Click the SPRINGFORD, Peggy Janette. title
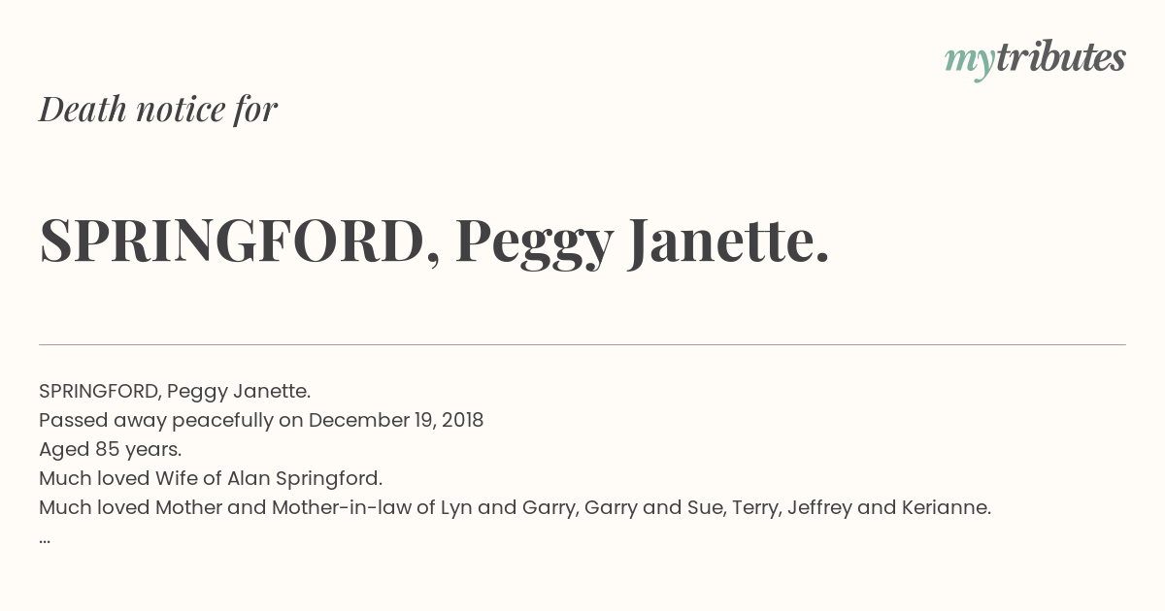Viewport: 1165px width, 611px height. (434, 242)
